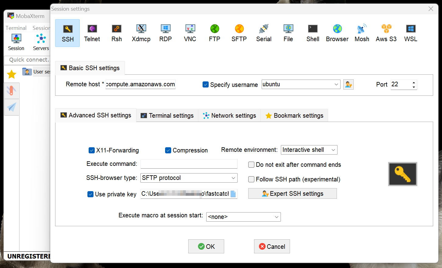The image size is (442, 268).
Task: Switch to Bookmark settings tab
Action: click(294, 116)
